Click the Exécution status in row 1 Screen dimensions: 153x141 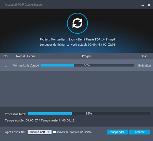pos(144,65)
